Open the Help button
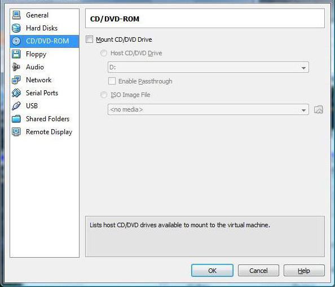This screenshot has height=287, width=335. [x=304, y=271]
